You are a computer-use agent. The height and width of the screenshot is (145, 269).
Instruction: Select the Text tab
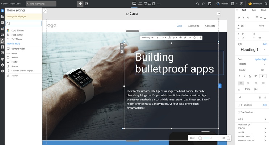[x=244, y=10]
